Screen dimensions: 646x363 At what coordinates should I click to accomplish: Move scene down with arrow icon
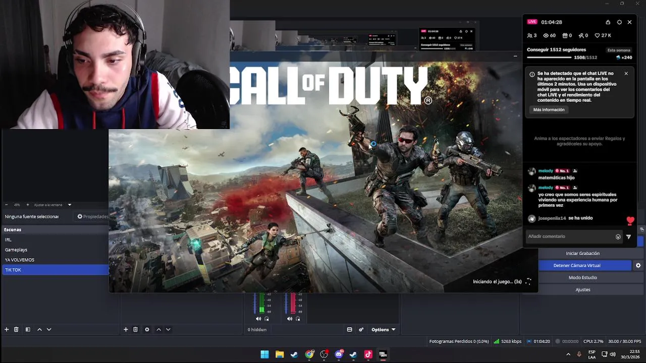[x=49, y=329]
